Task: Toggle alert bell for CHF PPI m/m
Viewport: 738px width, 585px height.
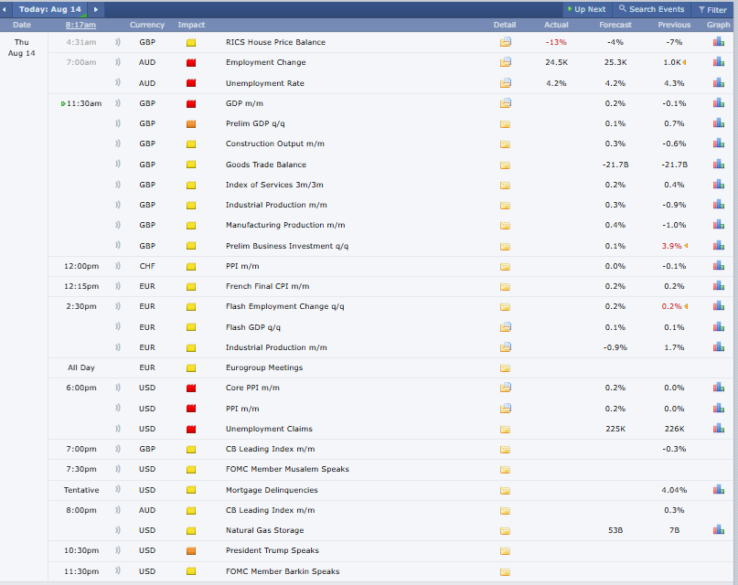Action: (x=118, y=266)
